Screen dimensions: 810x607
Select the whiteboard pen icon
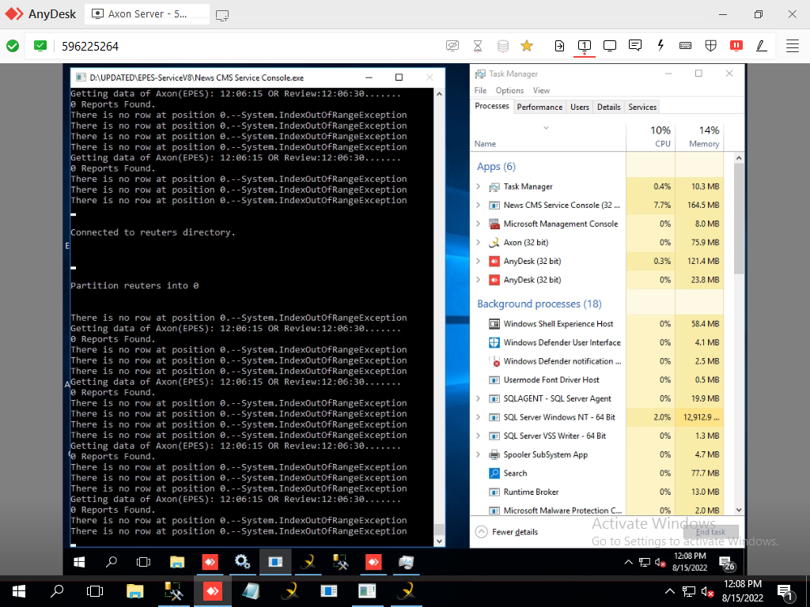pyautogui.click(x=762, y=46)
